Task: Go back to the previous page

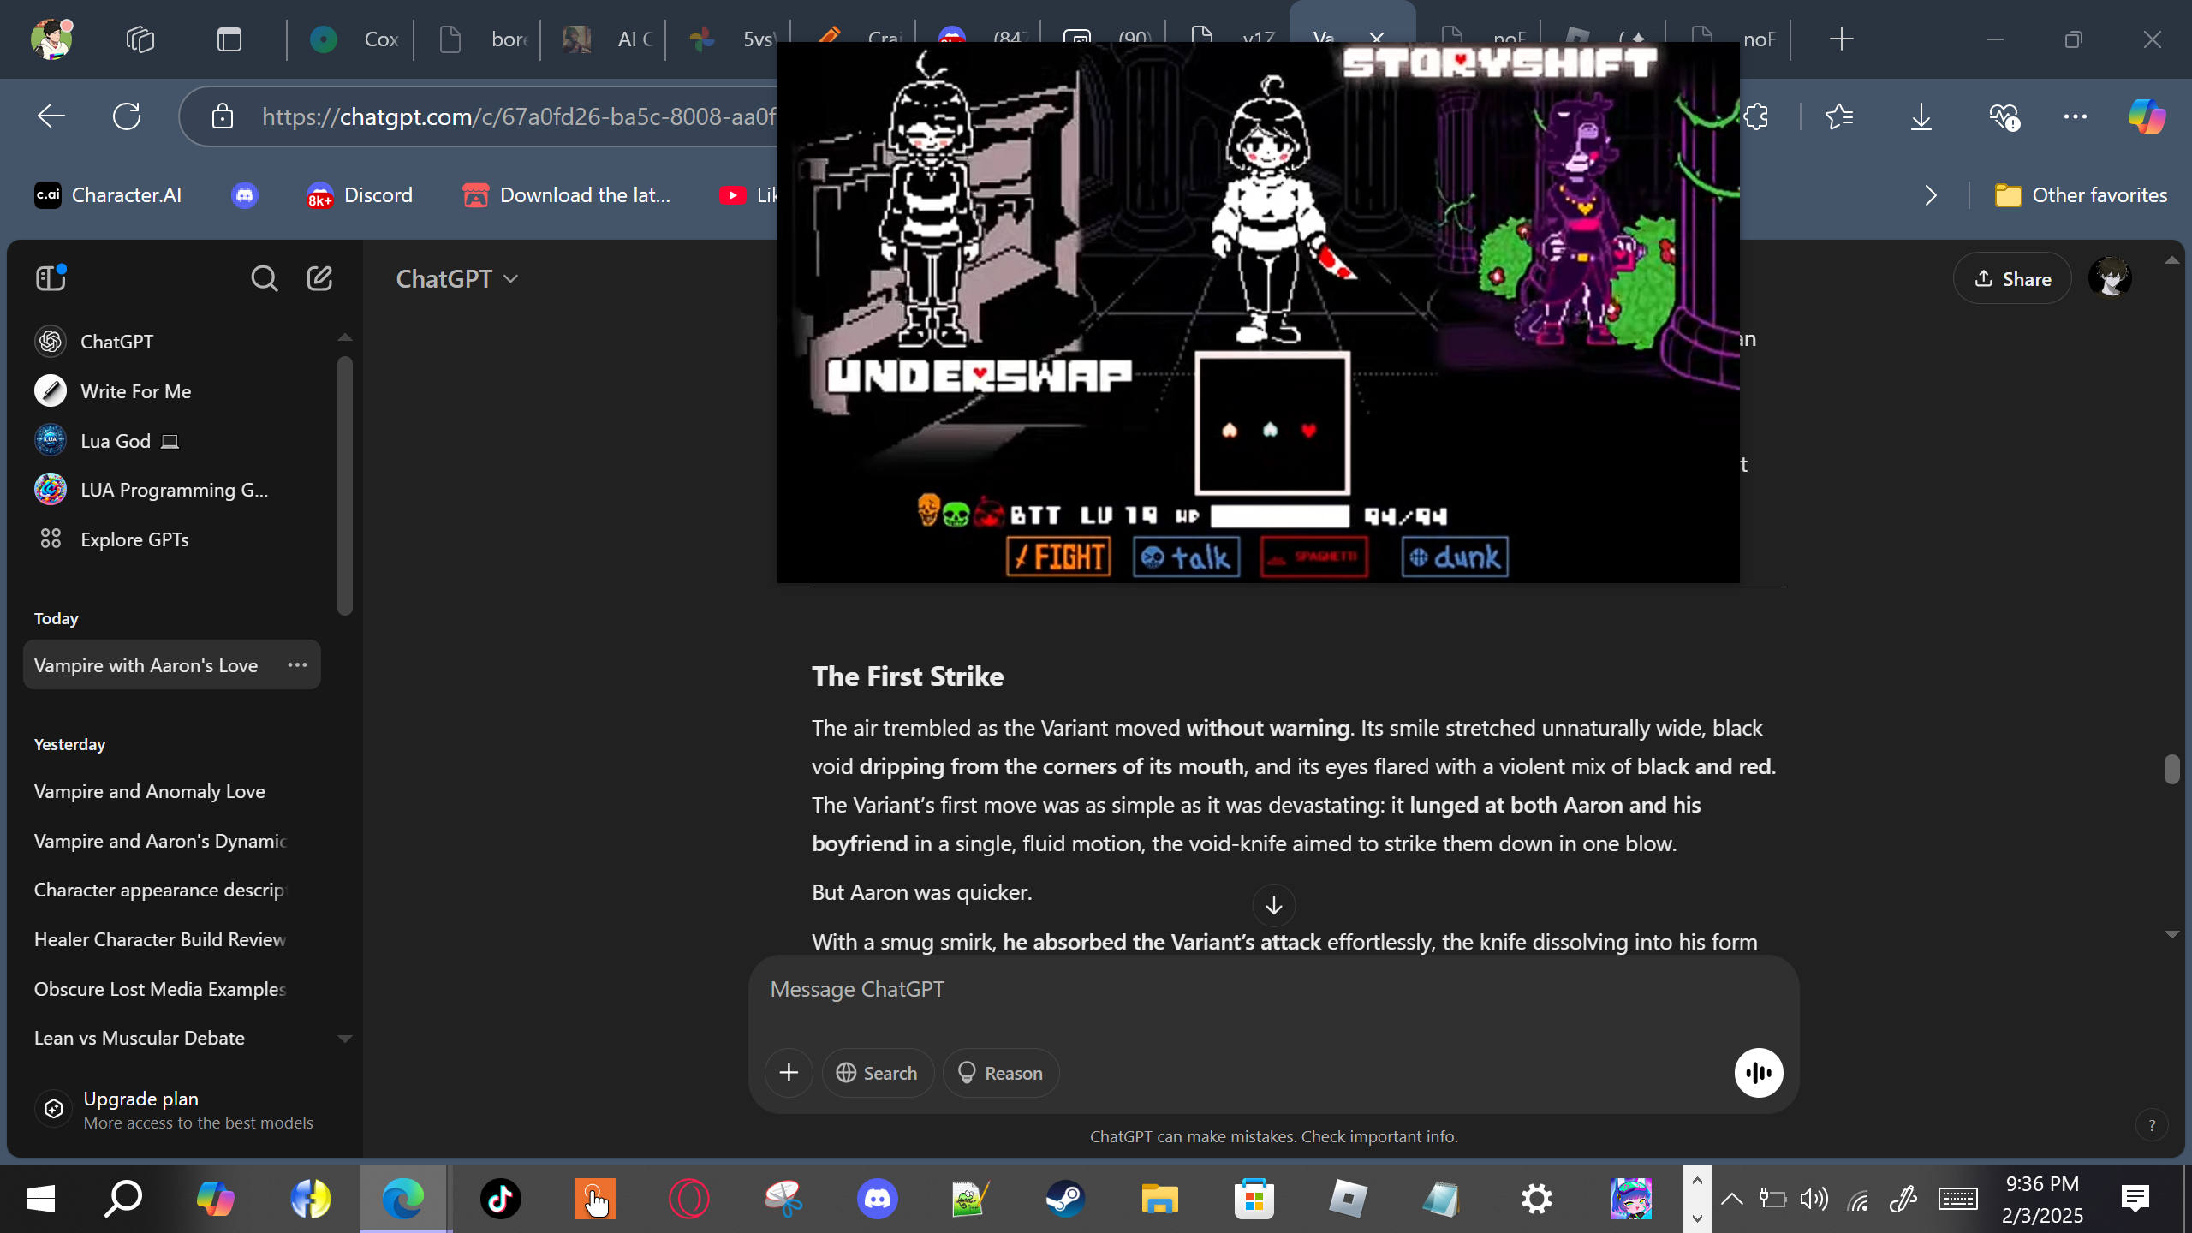Action: [x=51, y=116]
